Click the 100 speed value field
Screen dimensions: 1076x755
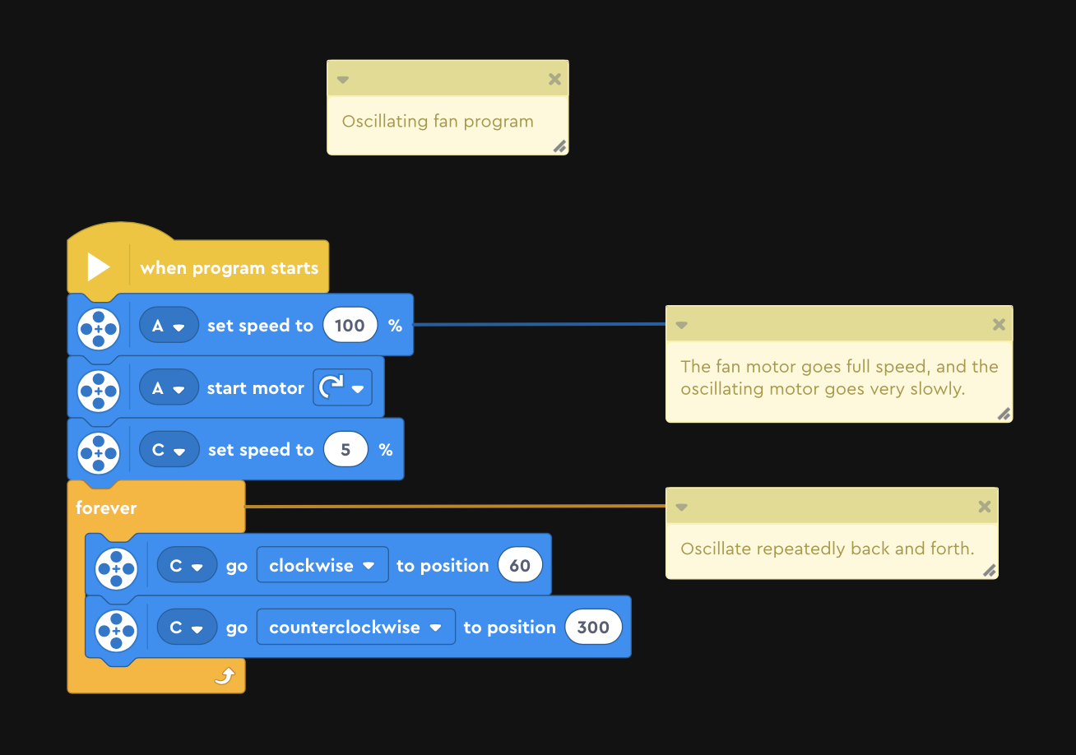pos(350,326)
